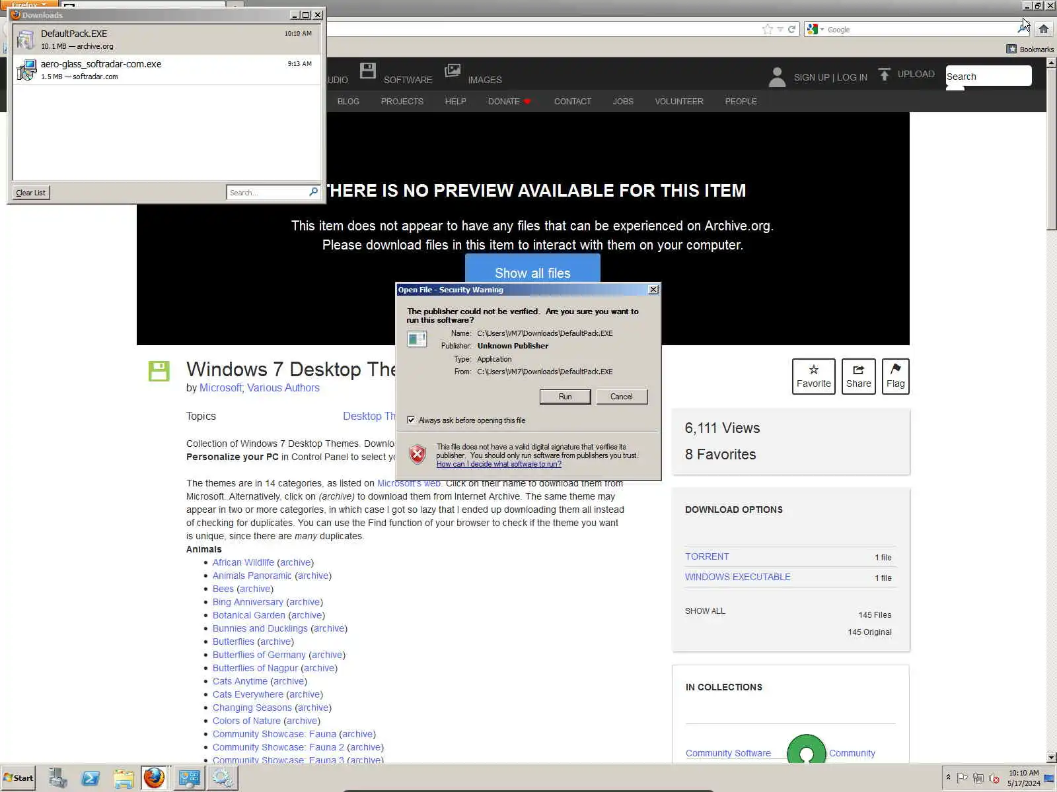Click Clear List in Downloads window
Image resolution: width=1057 pixels, height=792 pixels.
coord(31,193)
